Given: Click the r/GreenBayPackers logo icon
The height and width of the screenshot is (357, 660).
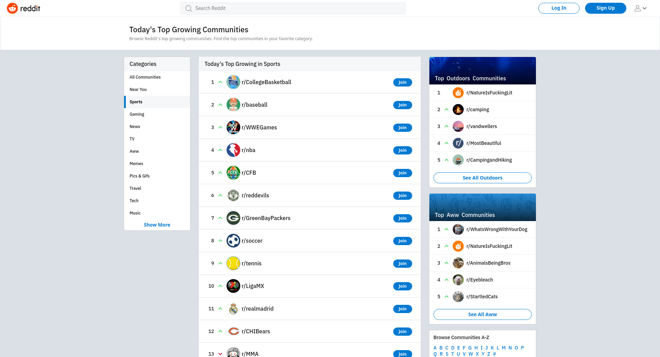Looking at the screenshot, I should click(x=233, y=218).
